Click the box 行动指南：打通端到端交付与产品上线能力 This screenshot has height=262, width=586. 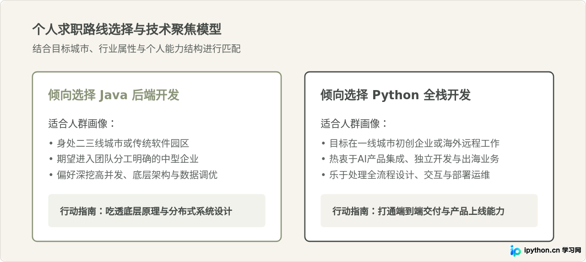point(429,211)
